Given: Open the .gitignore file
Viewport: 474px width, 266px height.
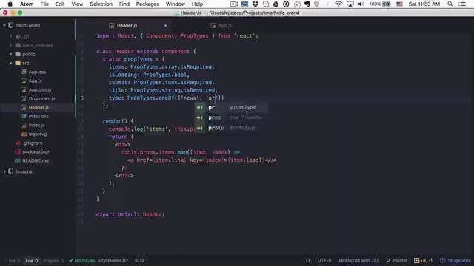Looking at the screenshot, I should point(33,143).
